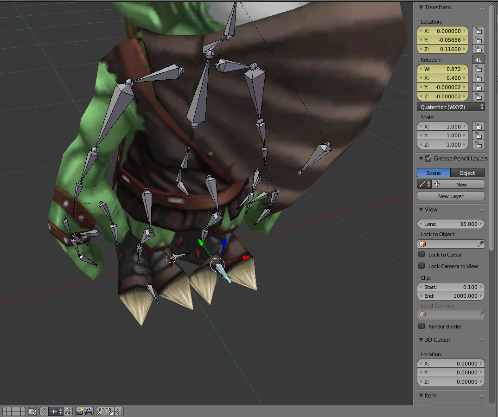Turn on the Render Border checkbox
The width and height of the screenshot is (498, 417).
[421, 326]
